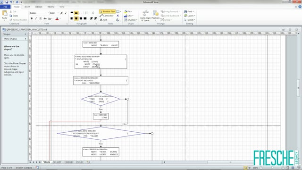The image size is (302, 170).
Task: Open the File menu button
Action: coord(5,7)
